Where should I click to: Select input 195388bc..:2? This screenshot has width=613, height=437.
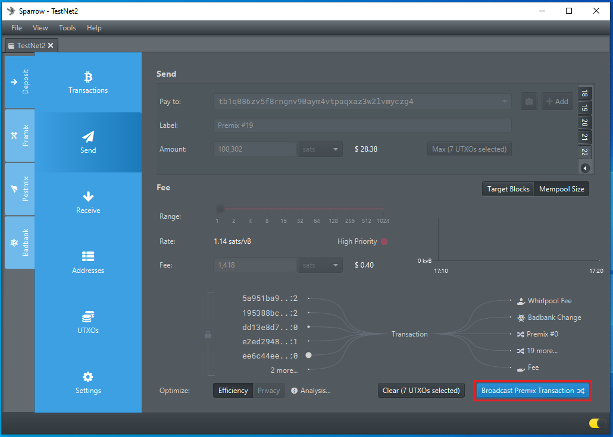coord(270,313)
